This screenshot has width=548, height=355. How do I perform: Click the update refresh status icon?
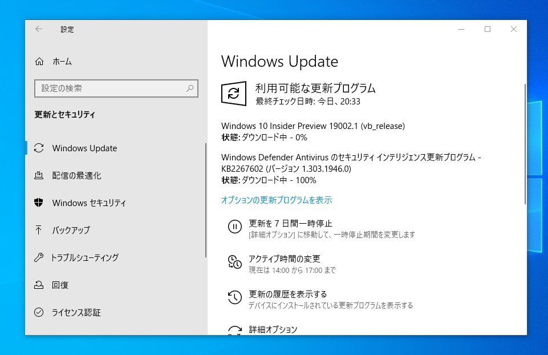(x=233, y=94)
